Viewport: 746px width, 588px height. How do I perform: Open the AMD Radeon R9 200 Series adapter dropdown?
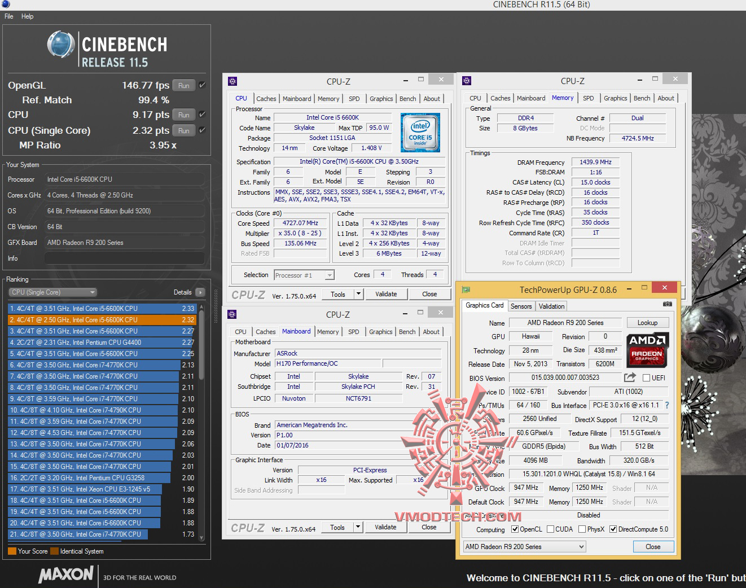(524, 547)
